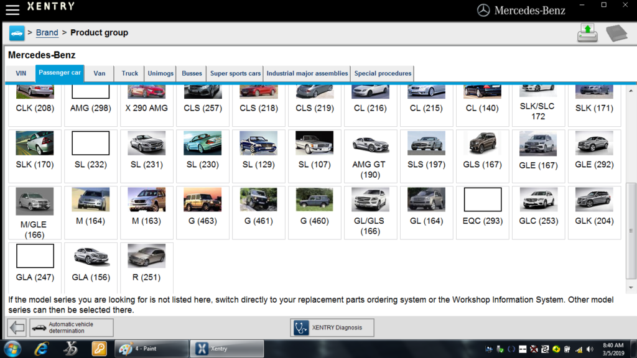This screenshot has height=358, width=637.
Task: Click the model list scroll-down arrow
Action: click(x=631, y=288)
